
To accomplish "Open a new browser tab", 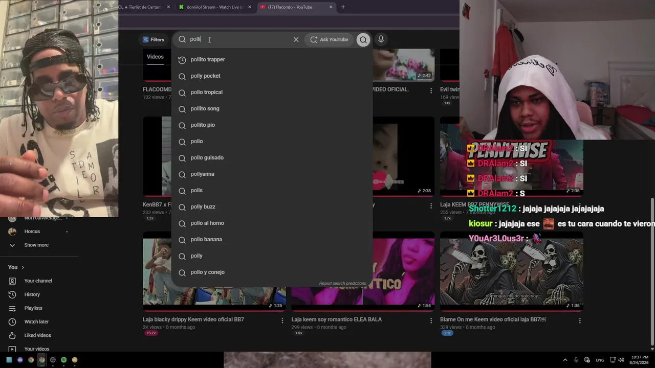I will (343, 7).
